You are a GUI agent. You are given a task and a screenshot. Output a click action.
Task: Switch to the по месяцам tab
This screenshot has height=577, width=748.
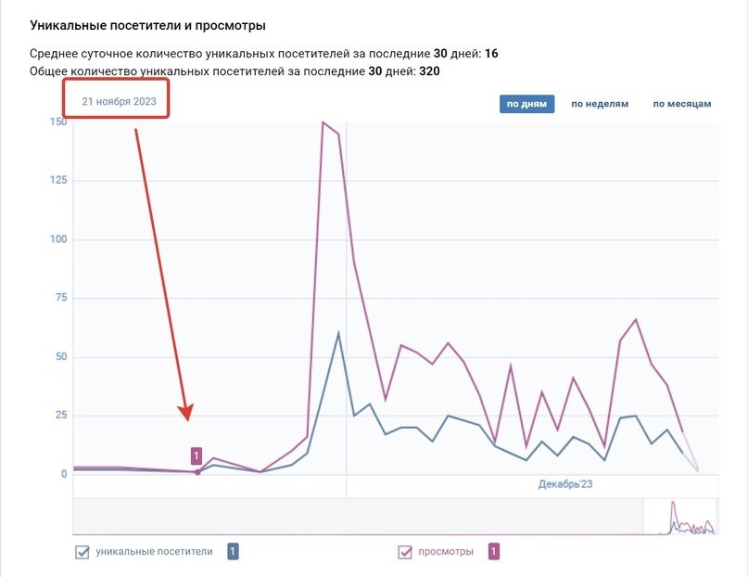click(x=680, y=104)
